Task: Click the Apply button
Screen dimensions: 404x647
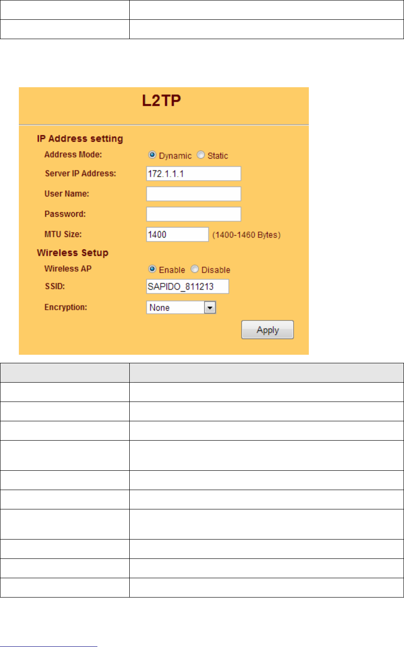Action: [268, 330]
